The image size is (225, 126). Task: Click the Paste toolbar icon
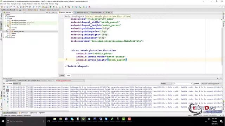pos(24,7)
